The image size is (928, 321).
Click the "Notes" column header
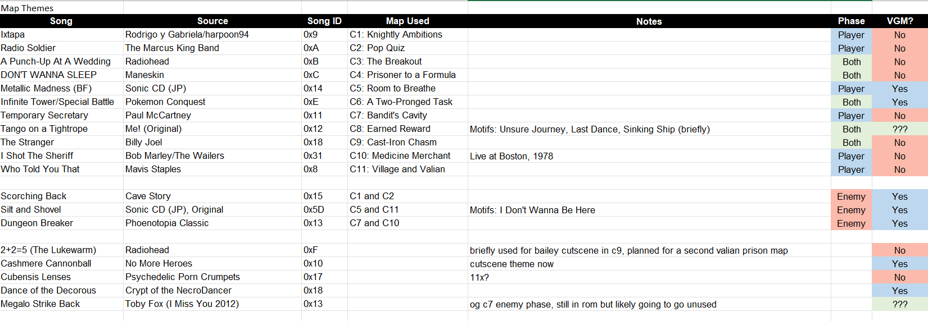[649, 21]
